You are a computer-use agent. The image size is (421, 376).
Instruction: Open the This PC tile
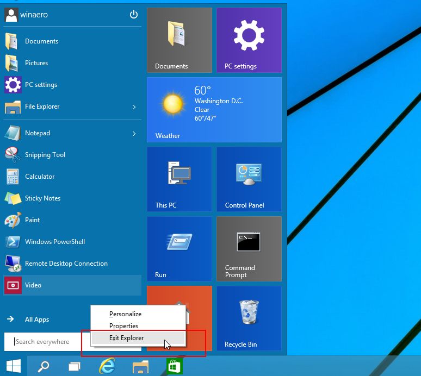tap(179, 179)
